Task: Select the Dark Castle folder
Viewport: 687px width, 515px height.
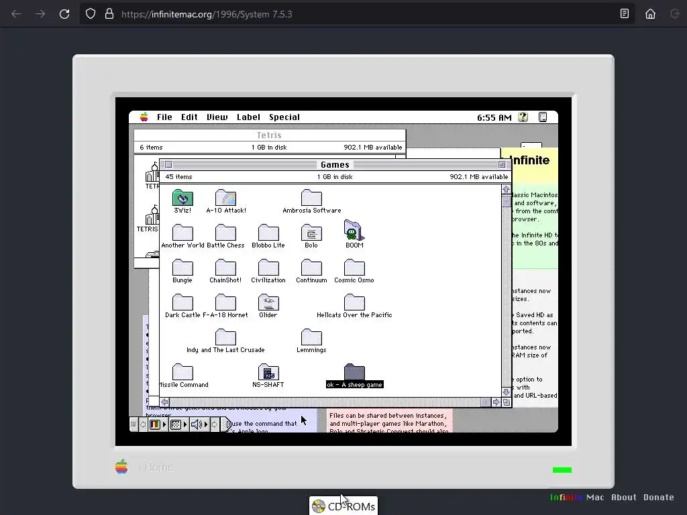Action: tap(182, 302)
